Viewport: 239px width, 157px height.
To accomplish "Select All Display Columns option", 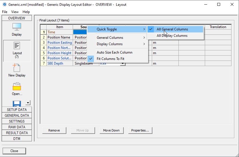I will [x=172, y=36].
